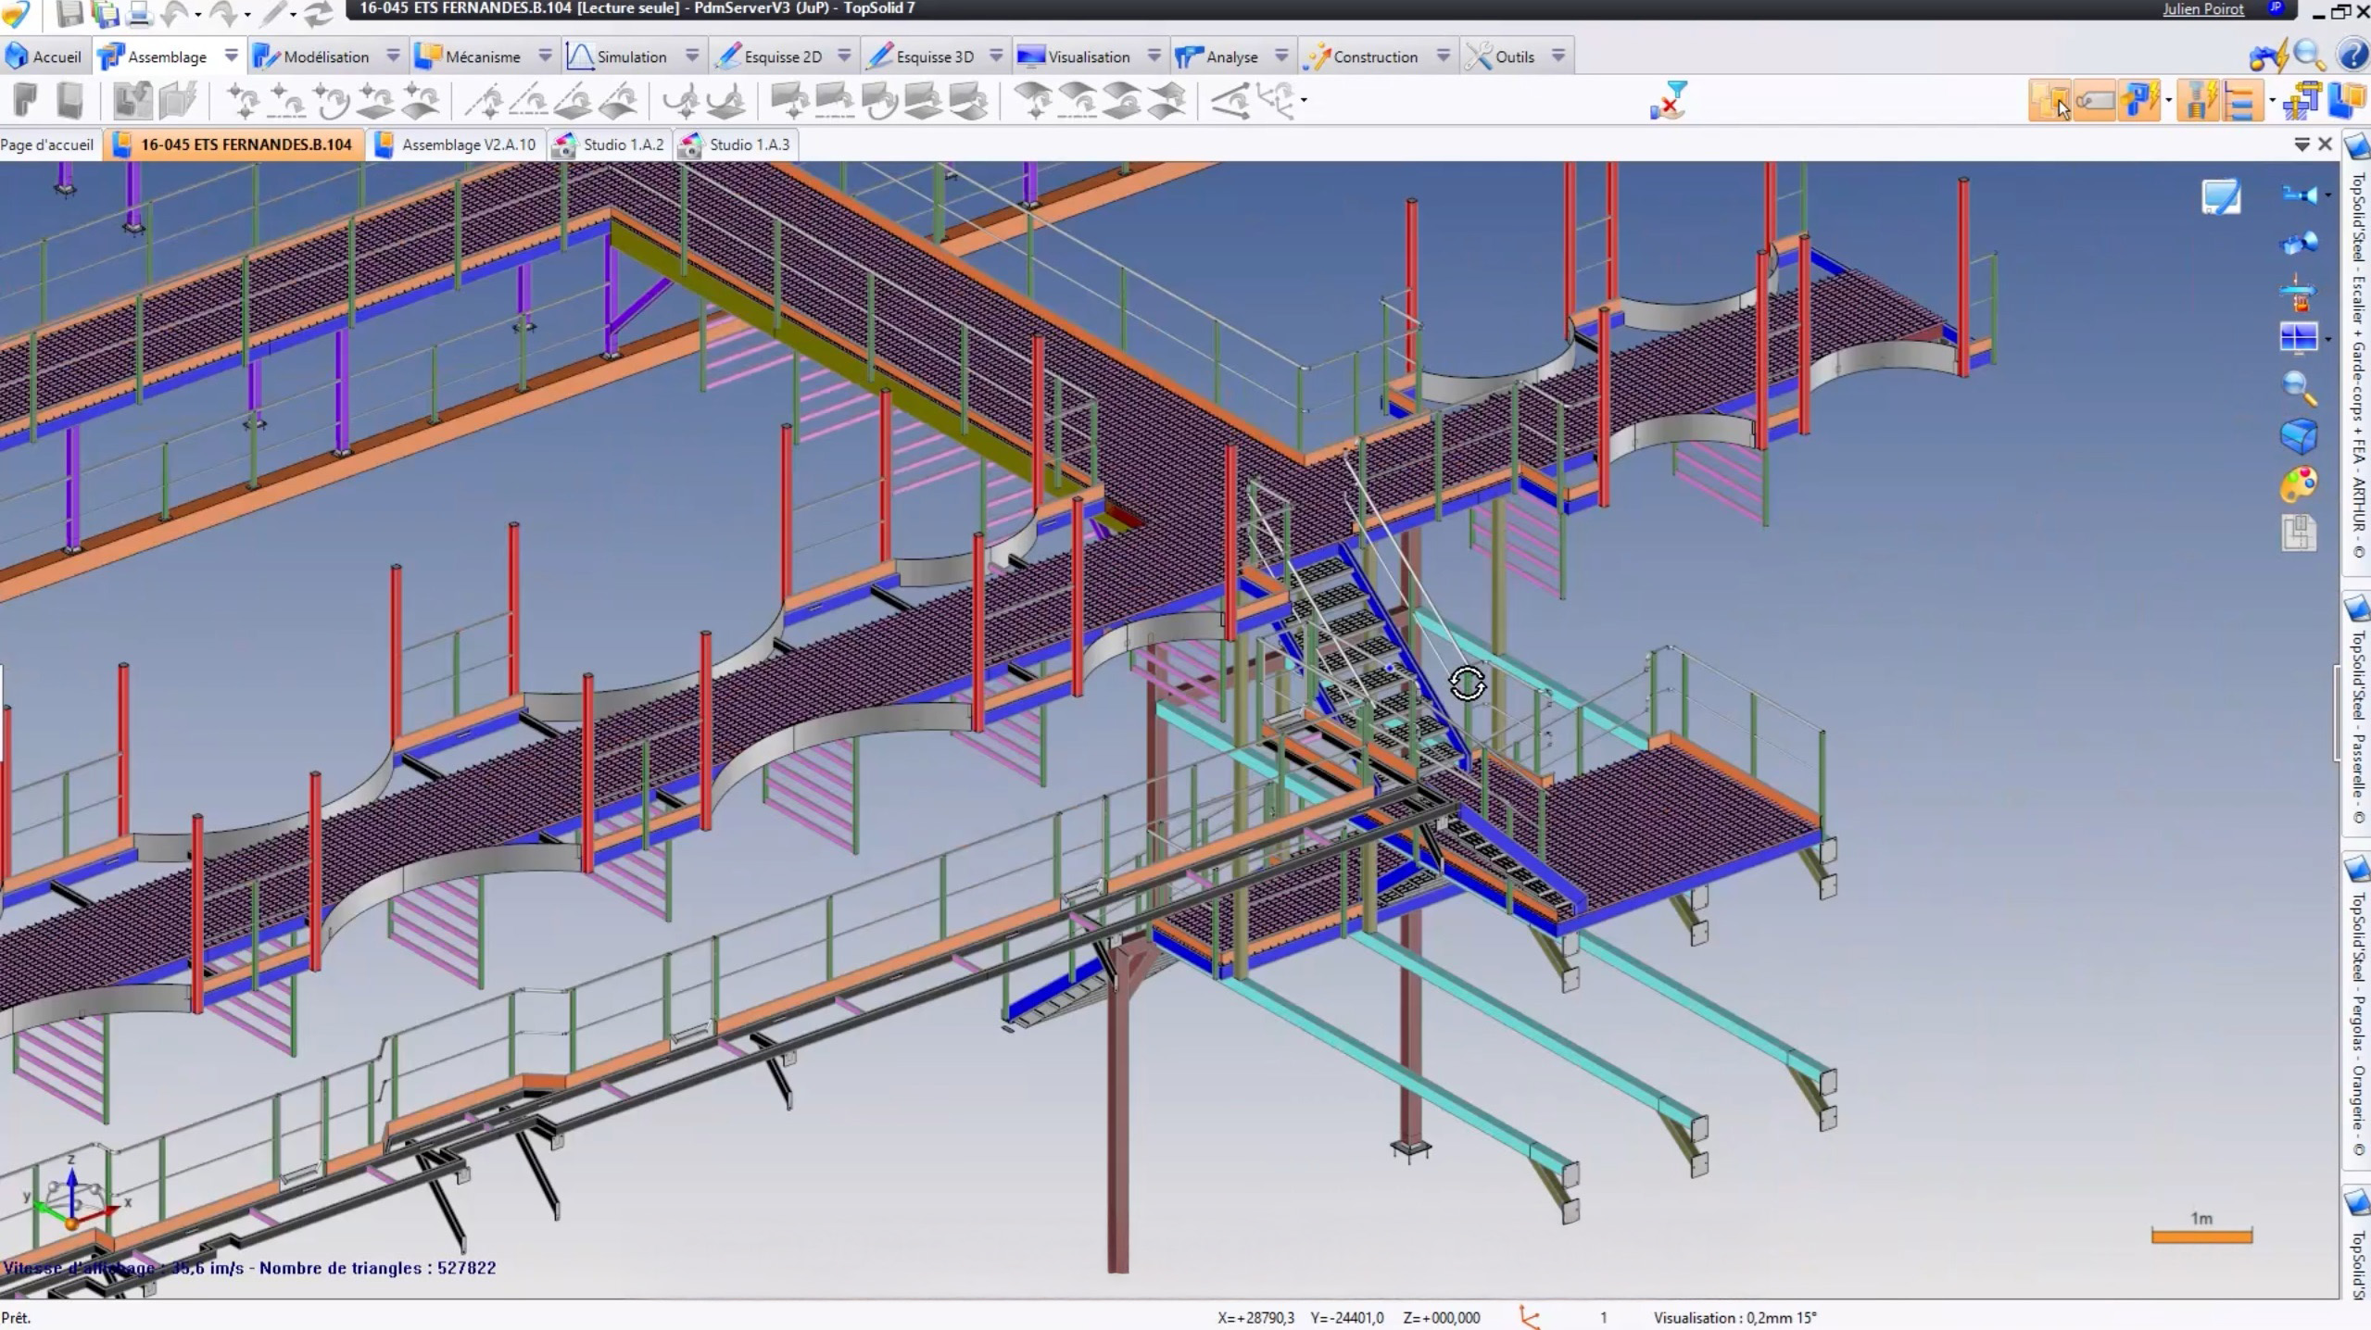Click the clear filter hand icon
2371x1330 pixels.
click(x=1669, y=100)
